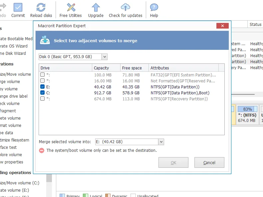Open the Free Utilities tool
Image resolution: width=263 pixels, height=197 pixels.
[x=71, y=7]
